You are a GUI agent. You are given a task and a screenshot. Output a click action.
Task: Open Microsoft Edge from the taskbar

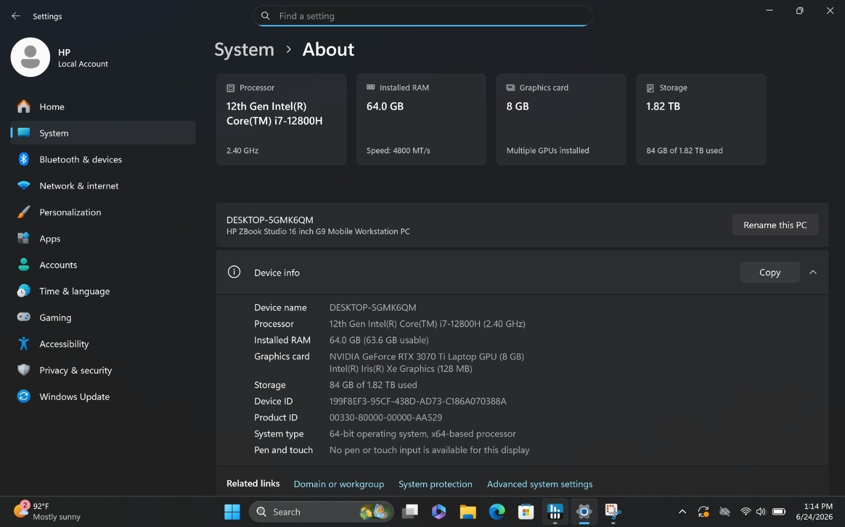point(497,512)
